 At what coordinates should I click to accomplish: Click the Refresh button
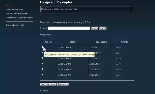coord(103,28)
